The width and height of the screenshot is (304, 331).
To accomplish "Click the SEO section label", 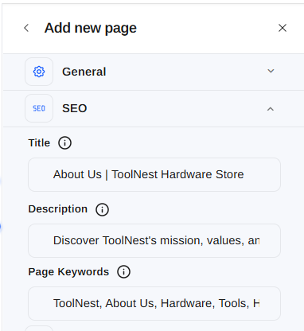I will coord(75,108).
